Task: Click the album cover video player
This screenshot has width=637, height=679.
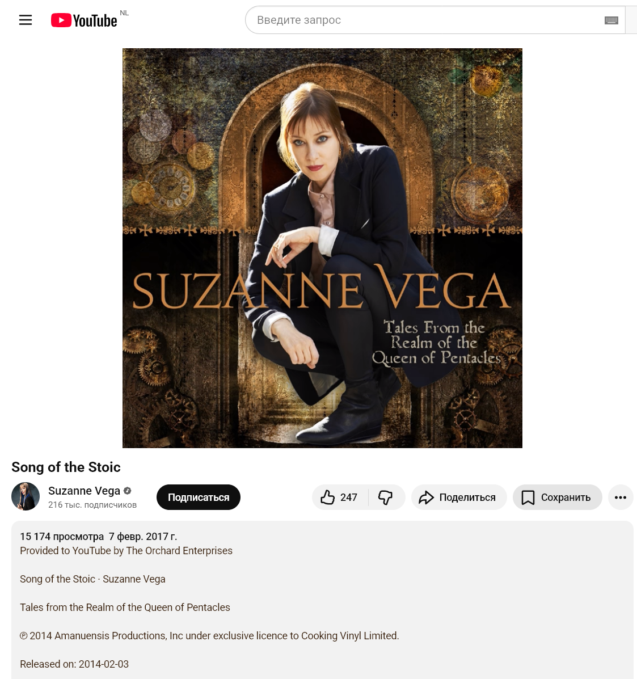Action: pos(322,248)
